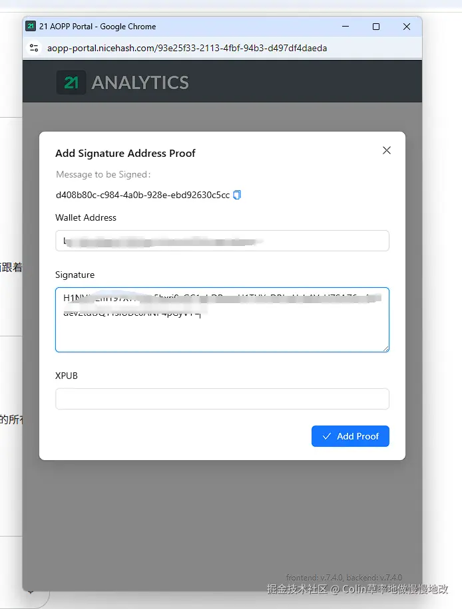Focus the empty XPUB input field

click(222, 399)
